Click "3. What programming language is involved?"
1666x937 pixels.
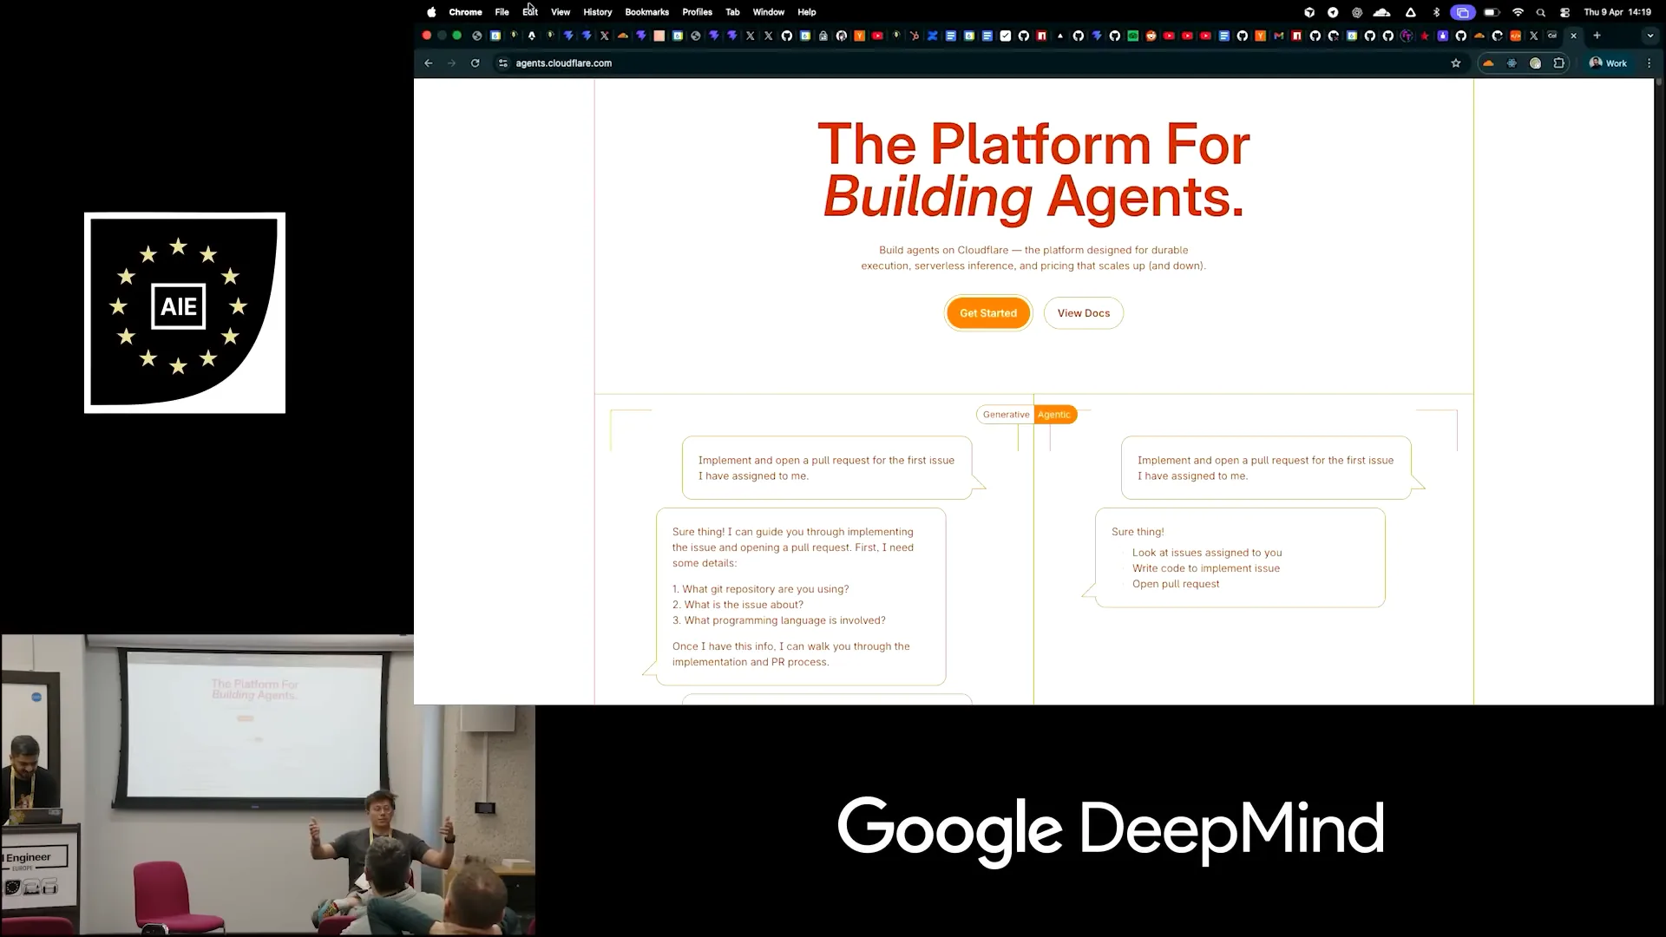click(779, 620)
